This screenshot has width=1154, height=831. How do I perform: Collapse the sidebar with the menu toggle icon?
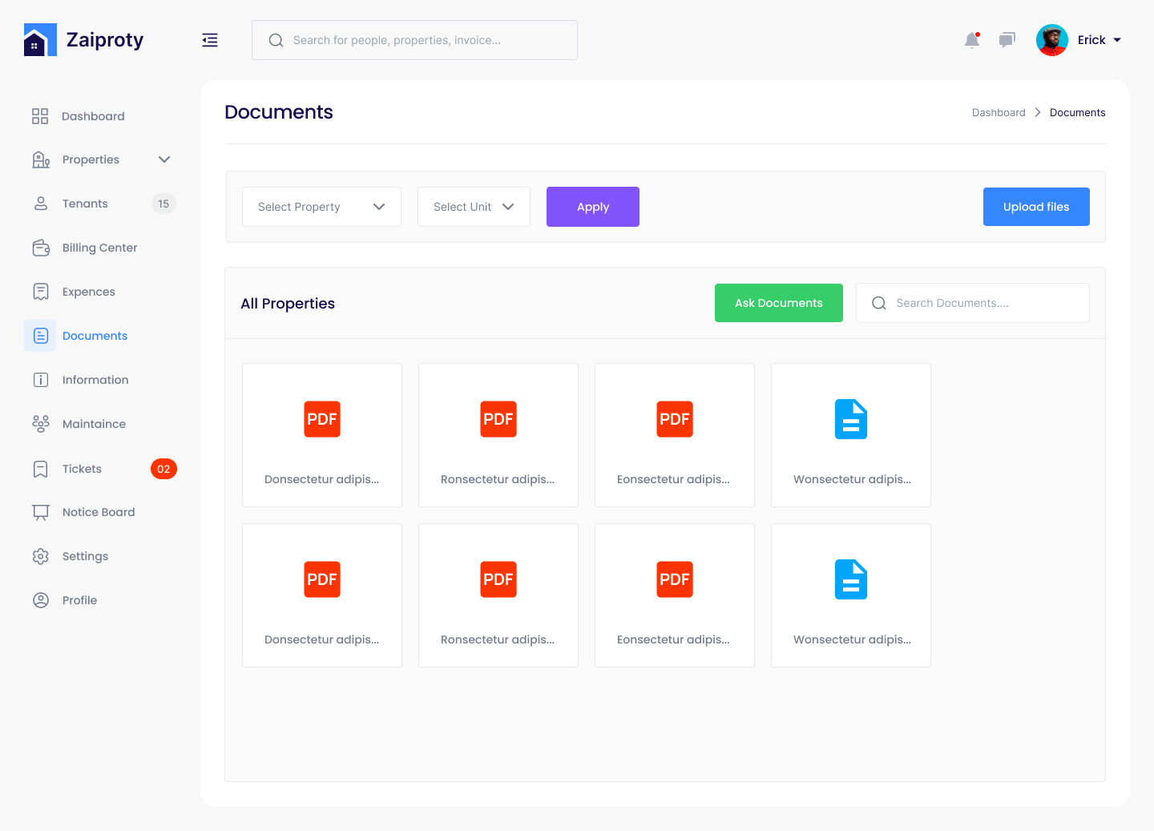[210, 40]
